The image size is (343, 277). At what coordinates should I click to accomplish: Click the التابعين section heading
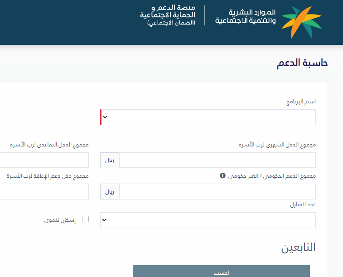(298, 248)
